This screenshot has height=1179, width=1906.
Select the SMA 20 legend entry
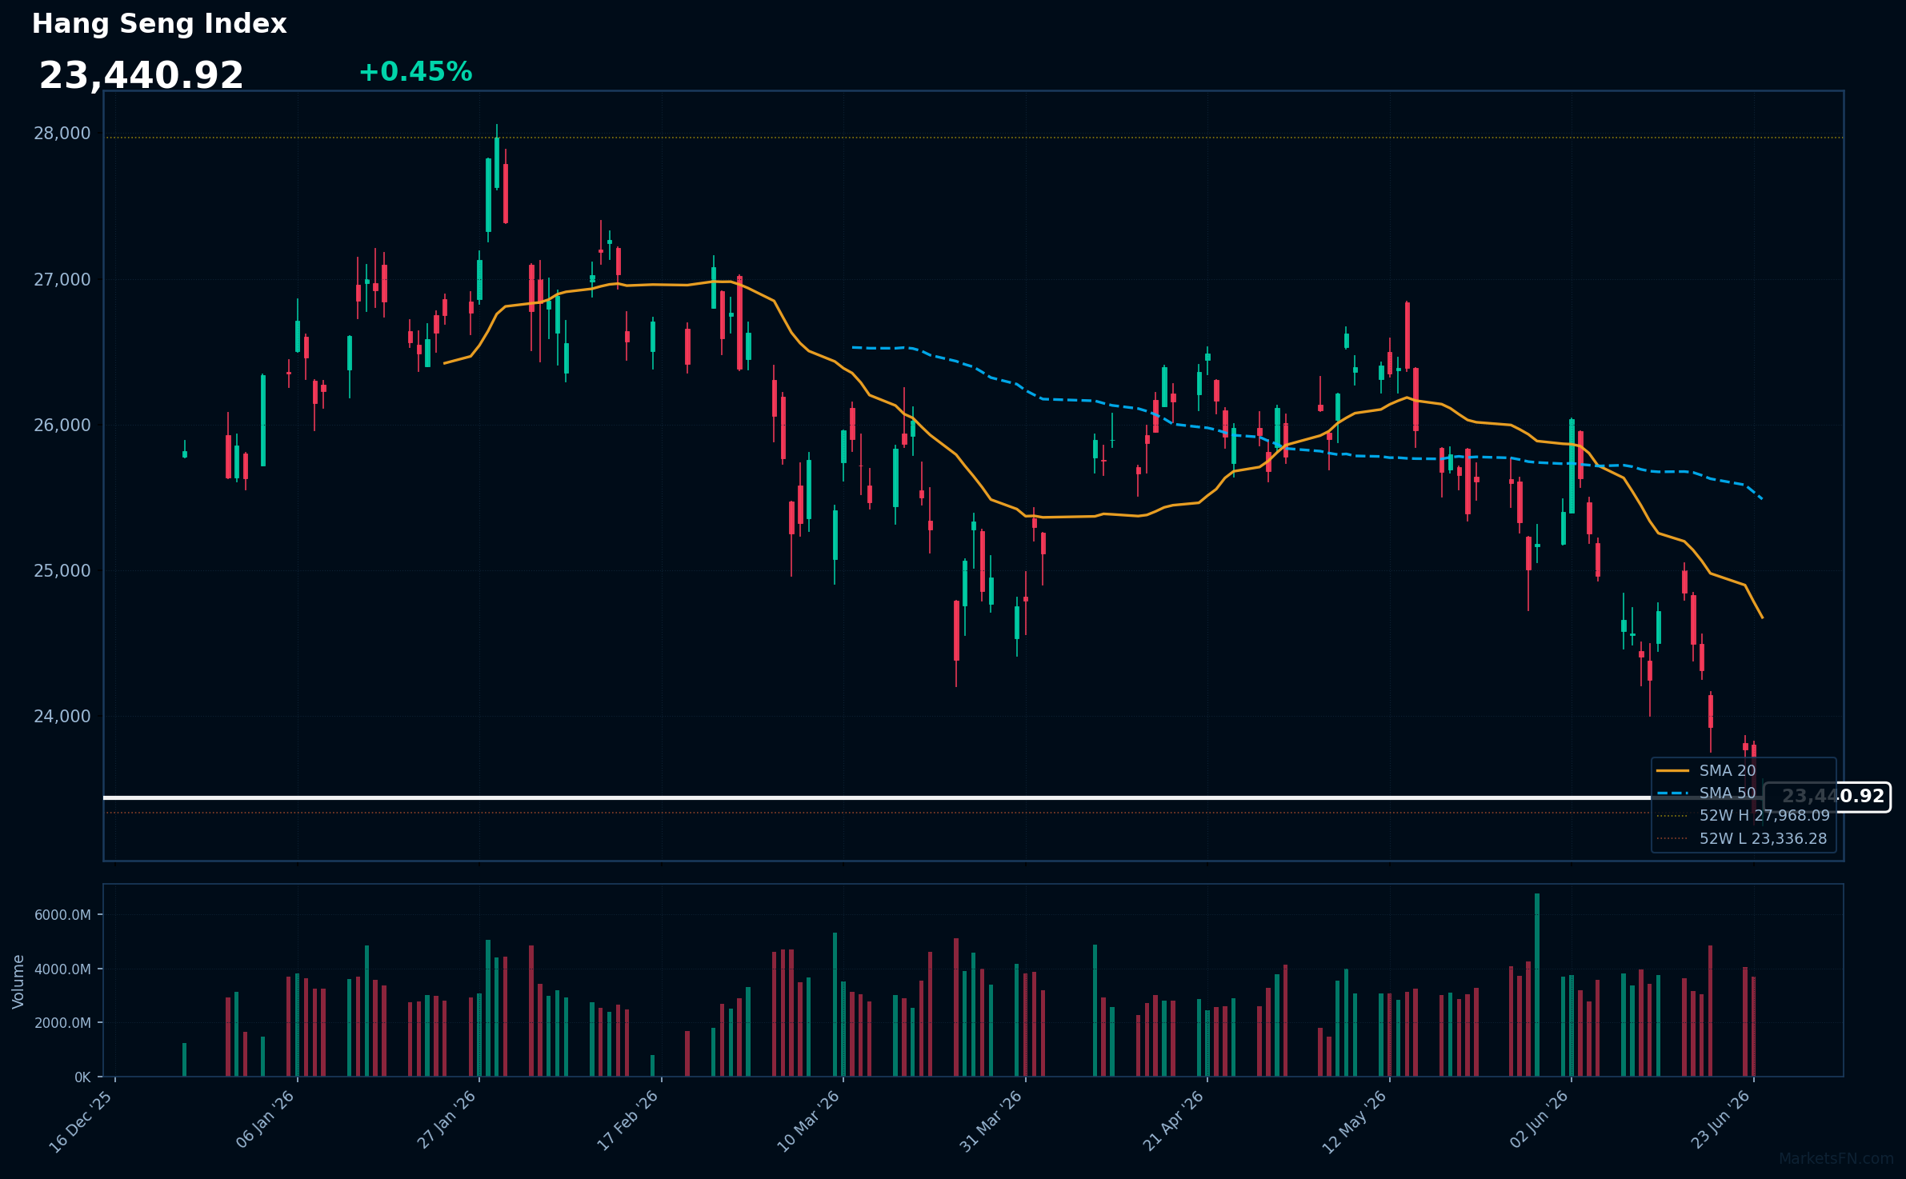(1706, 770)
